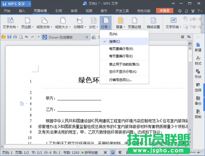
Task: Click the Page Border (页面边框) icon
Action: coord(134,23)
